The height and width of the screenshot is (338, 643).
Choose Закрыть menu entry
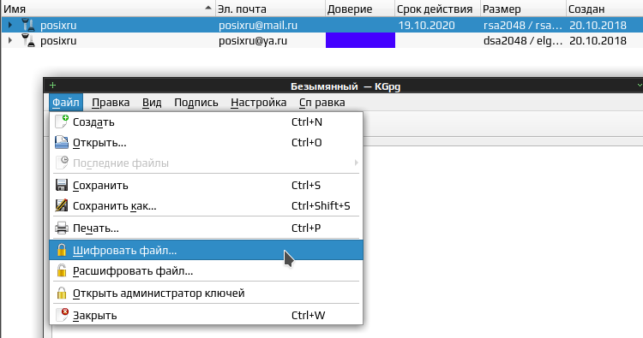coord(206,315)
